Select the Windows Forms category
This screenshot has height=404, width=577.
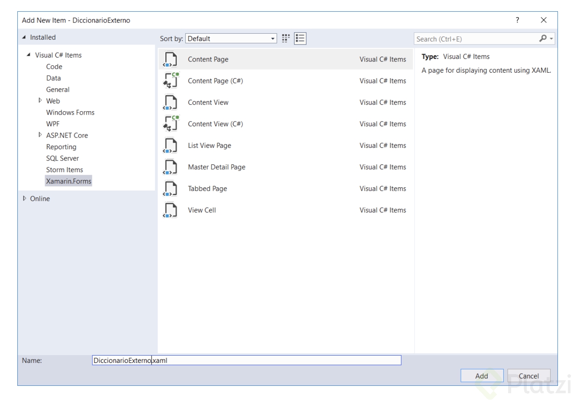(x=70, y=112)
